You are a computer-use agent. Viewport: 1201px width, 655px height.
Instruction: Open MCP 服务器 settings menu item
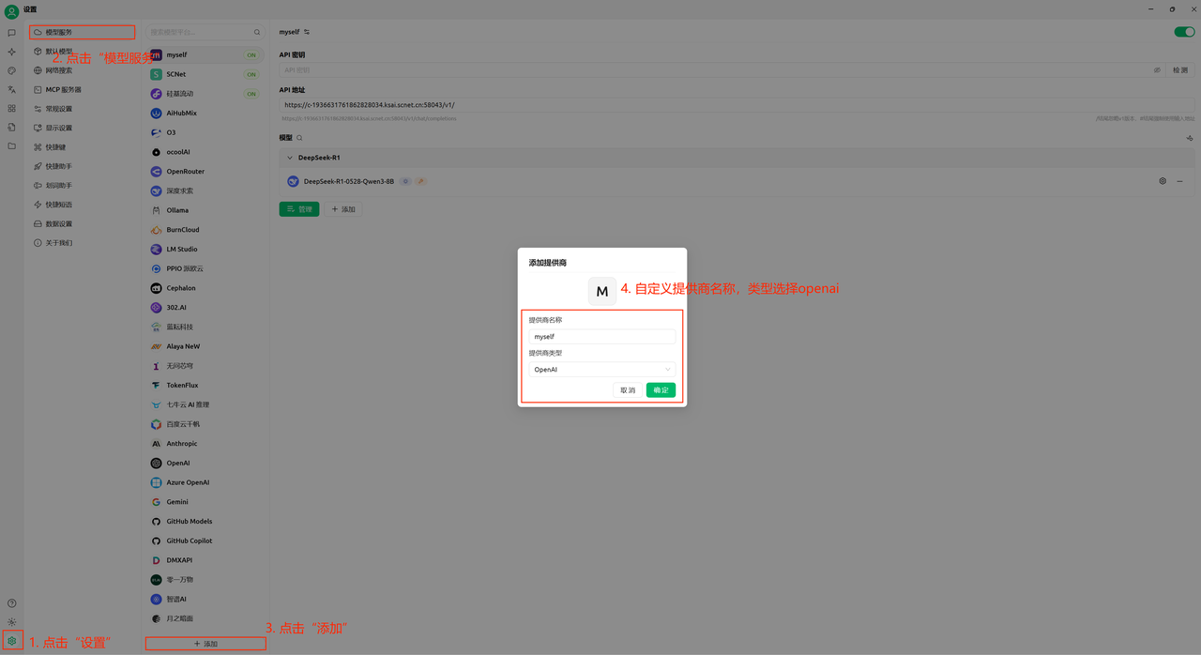[x=63, y=90]
